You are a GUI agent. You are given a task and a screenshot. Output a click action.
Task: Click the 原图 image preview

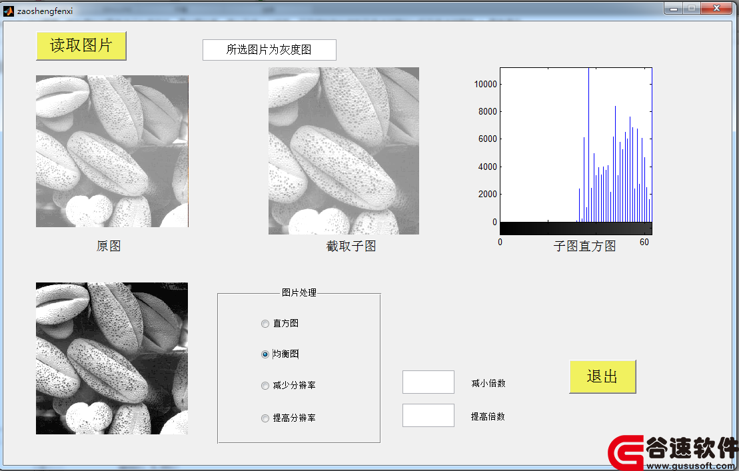click(x=112, y=151)
